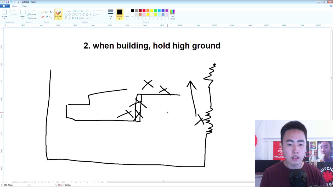Image resolution: width=333 pixels, height=187 pixels.
Task: Pick the green color swatch
Action: pyautogui.click(x=155, y=11)
